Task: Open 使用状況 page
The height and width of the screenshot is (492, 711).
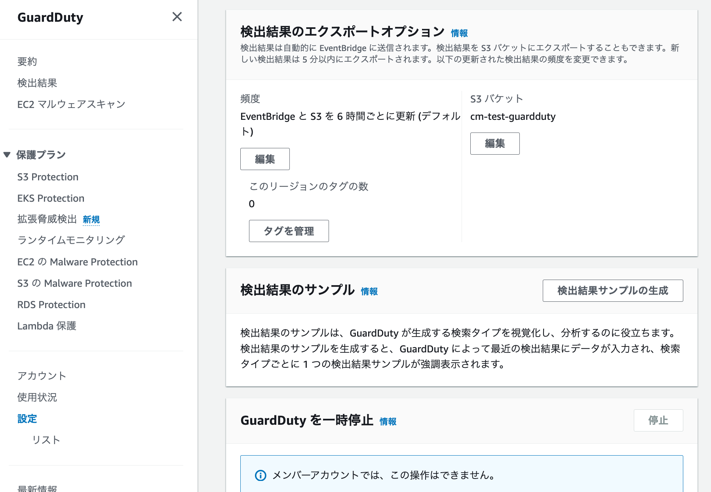Action: pos(37,397)
